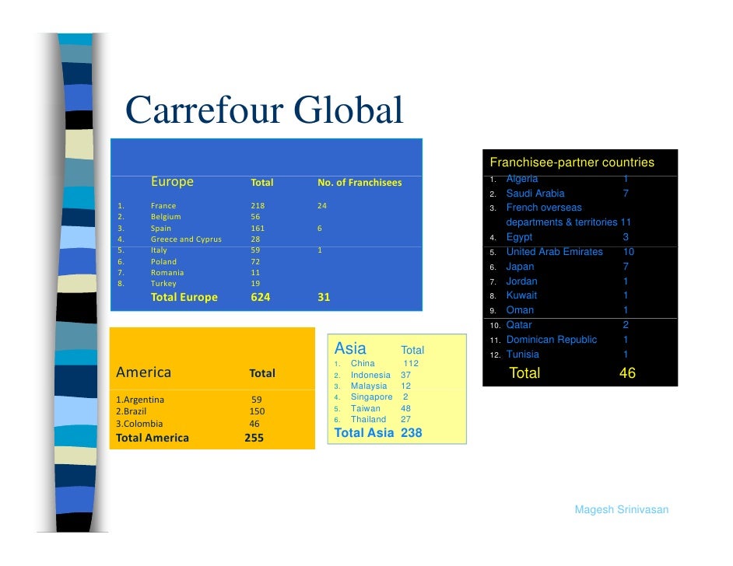Viewport: 733px width, 566px height.
Task: Select the 'Turkey' row label
Action: (x=163, y=284)
